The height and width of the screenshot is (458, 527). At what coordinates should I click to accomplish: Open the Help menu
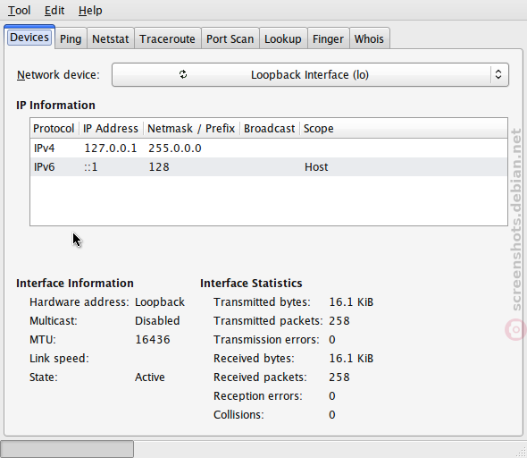tap(90, 11)
